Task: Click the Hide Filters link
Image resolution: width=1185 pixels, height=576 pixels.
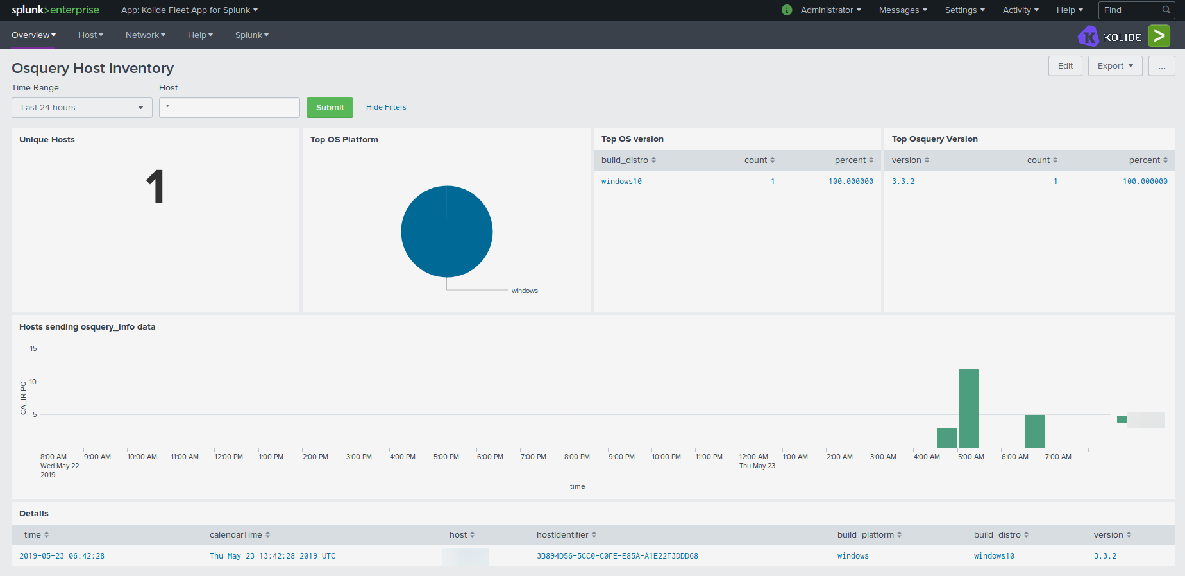Action: tap(386, 108)
